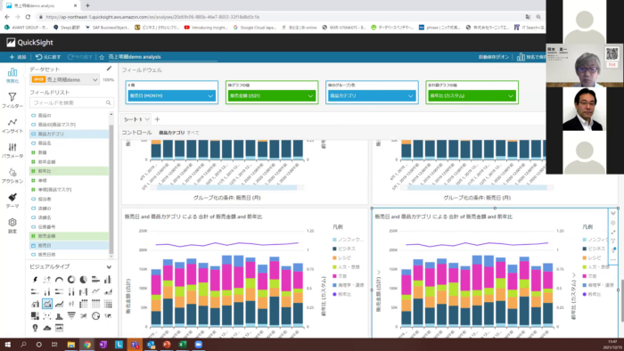
Task: Open the 商品カテゴリ control value すべて
Action: (193, 133)
